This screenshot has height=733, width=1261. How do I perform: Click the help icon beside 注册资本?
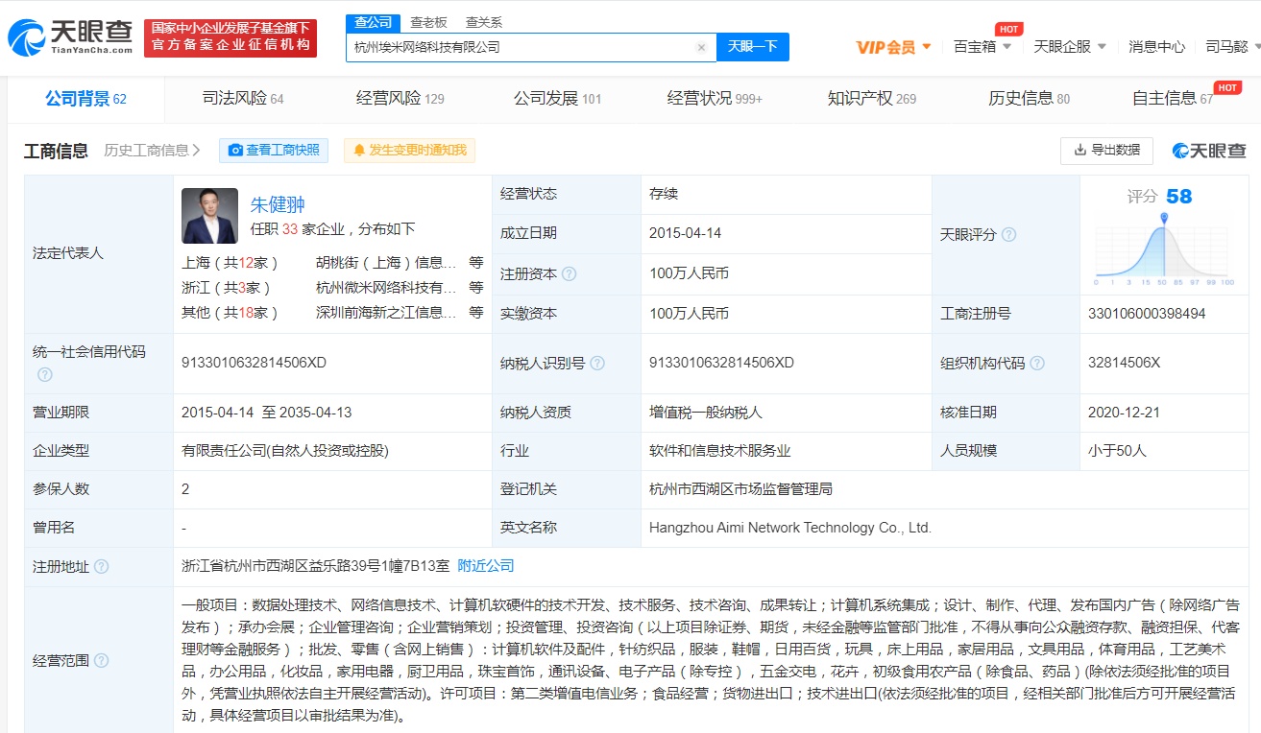pyautogui.click(x=570, y=274)
